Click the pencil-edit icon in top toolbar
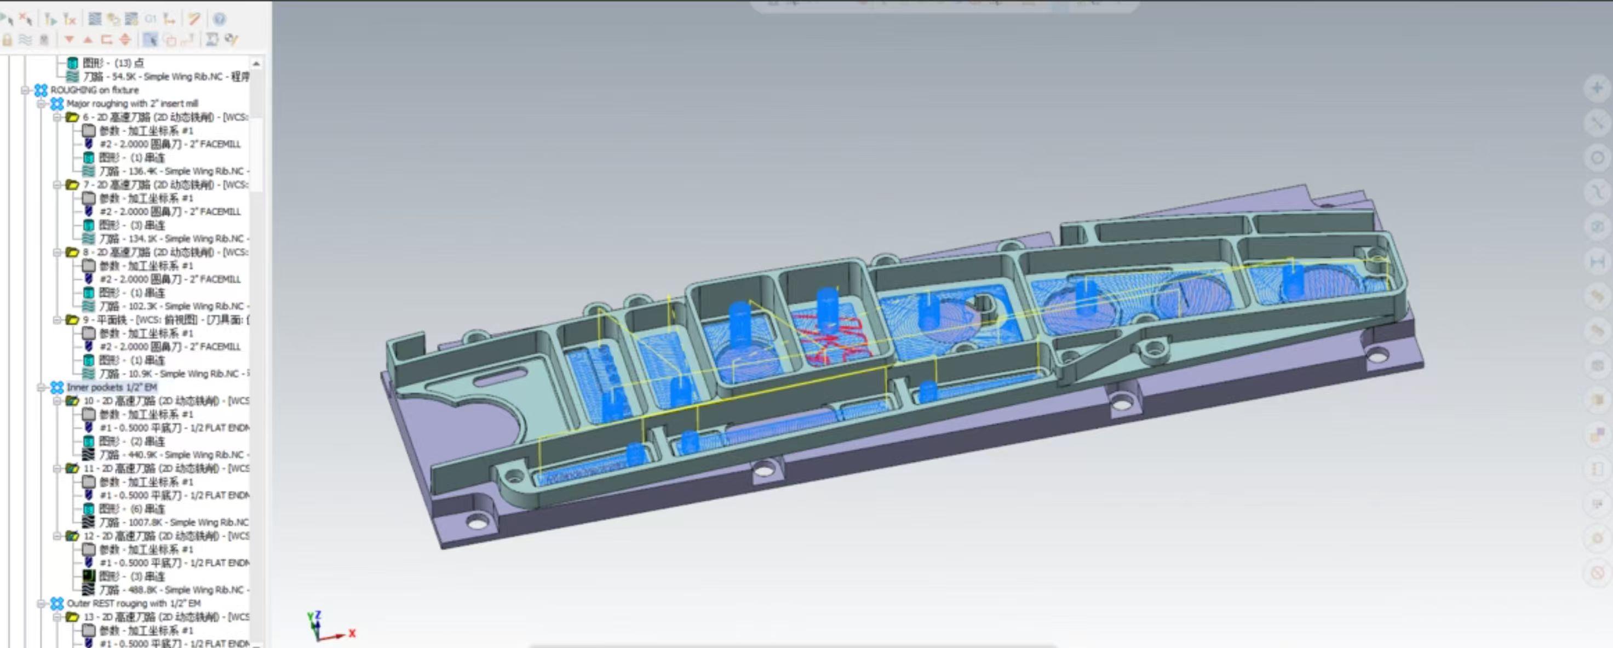 194,19
